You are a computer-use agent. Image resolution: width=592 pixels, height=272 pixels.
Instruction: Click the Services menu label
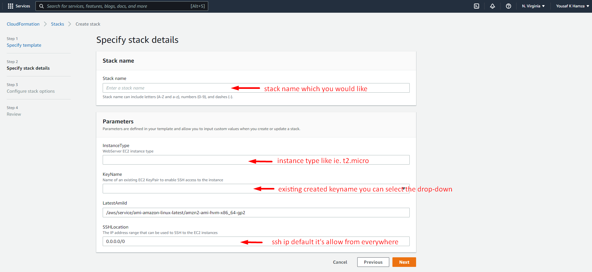[x=23, y=6]
